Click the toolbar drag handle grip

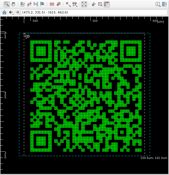pyautogui.click(x=2, y=4)
